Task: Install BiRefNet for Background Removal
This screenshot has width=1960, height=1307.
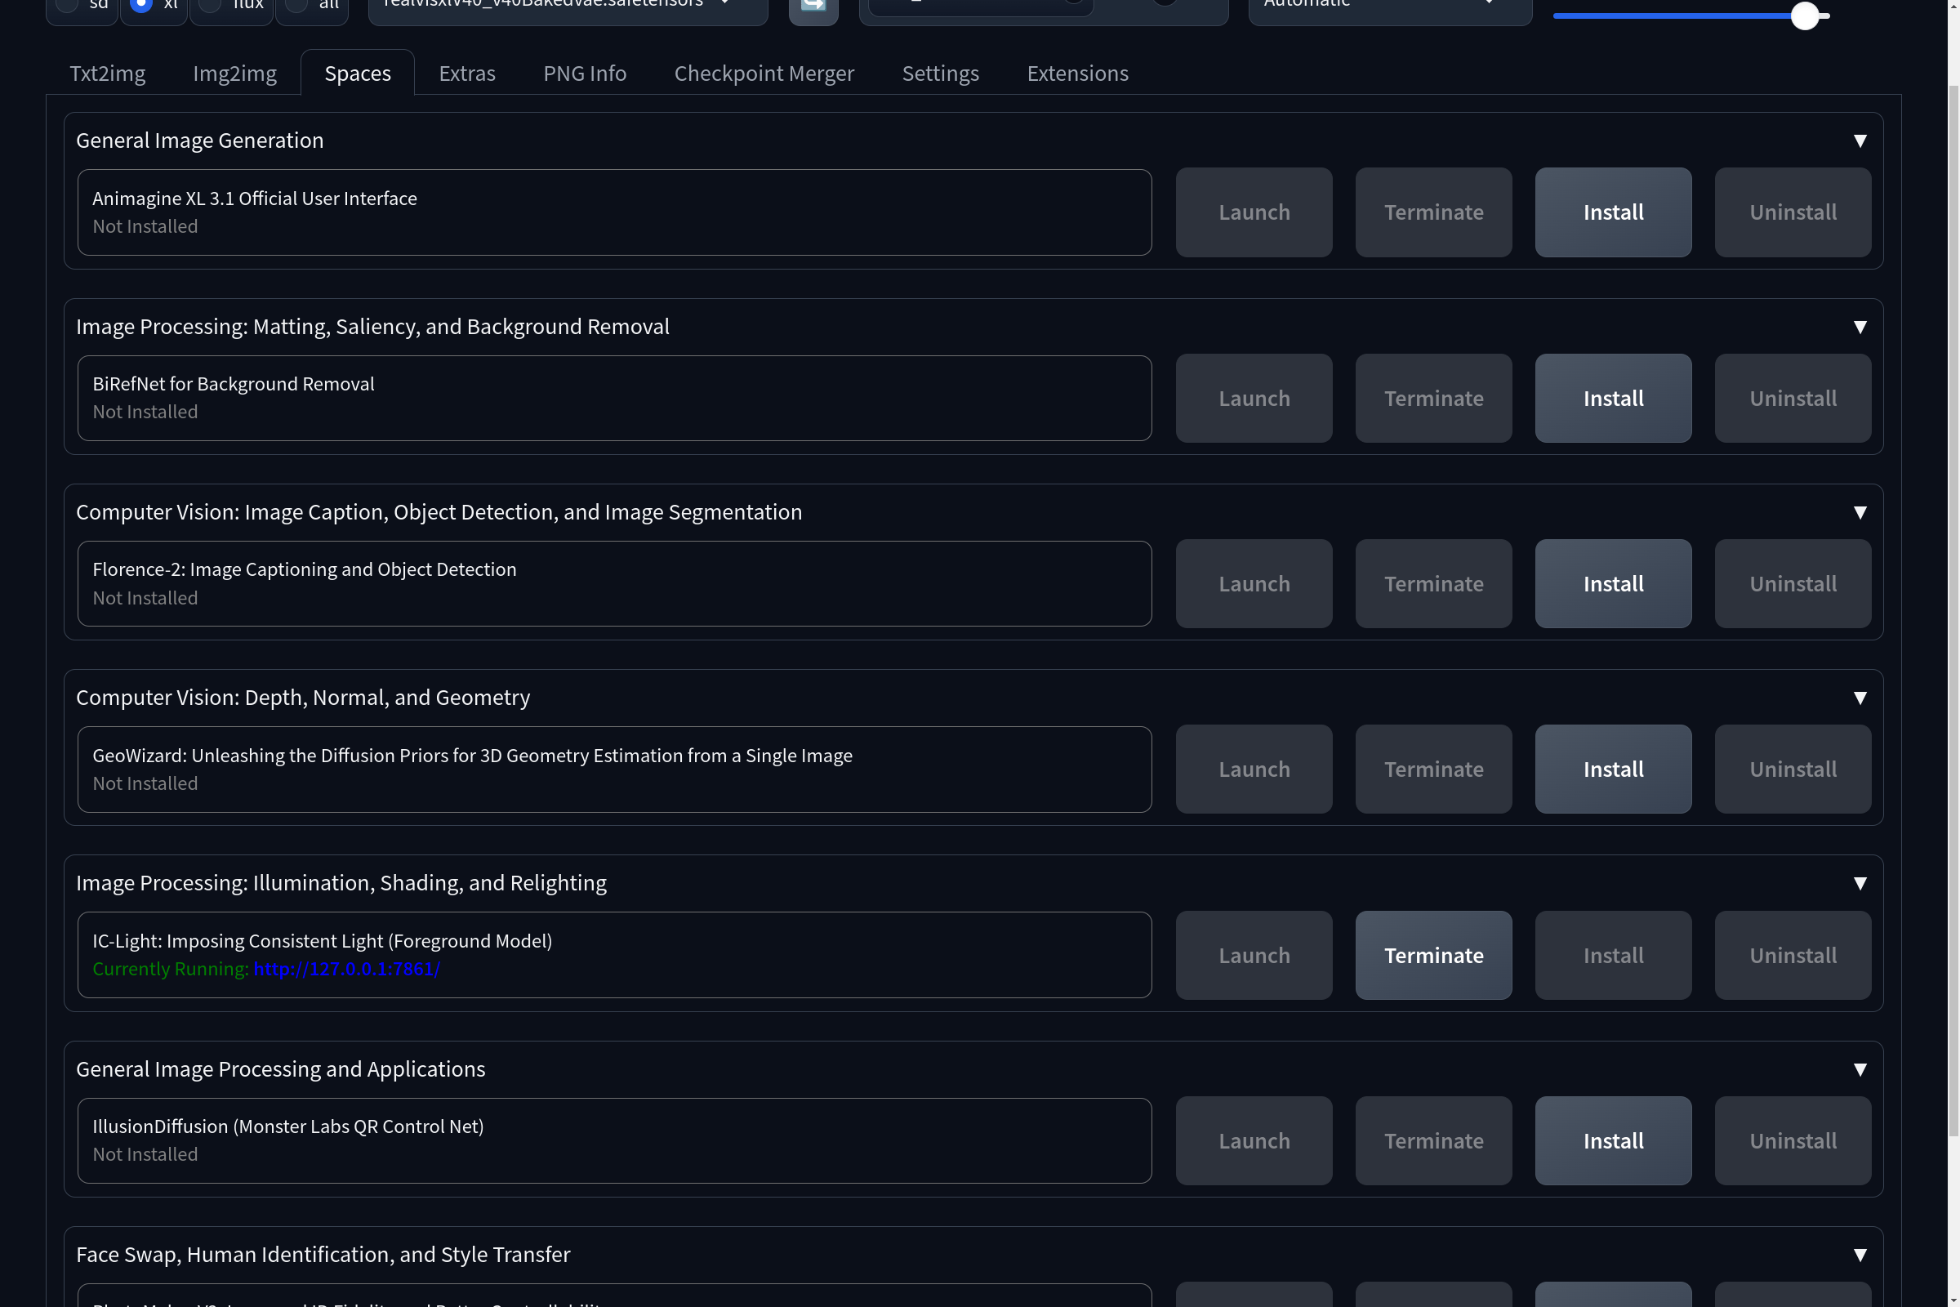Action: point(1612,399)
